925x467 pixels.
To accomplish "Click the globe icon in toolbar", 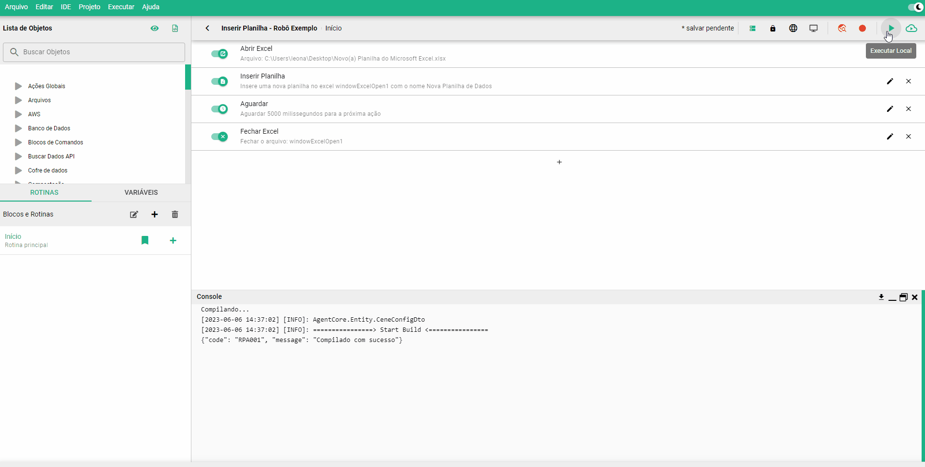I will click(x=793, y=28).
